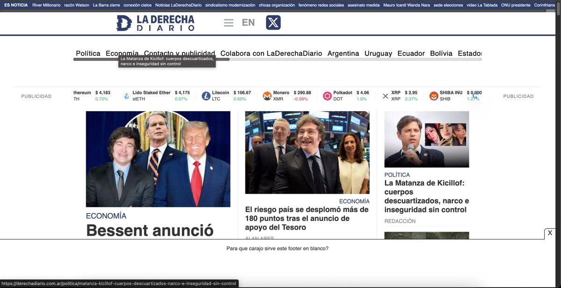Click the footer text Para que carajo sirve
This screenshot has width=561, height=288.
click(277, 248)
